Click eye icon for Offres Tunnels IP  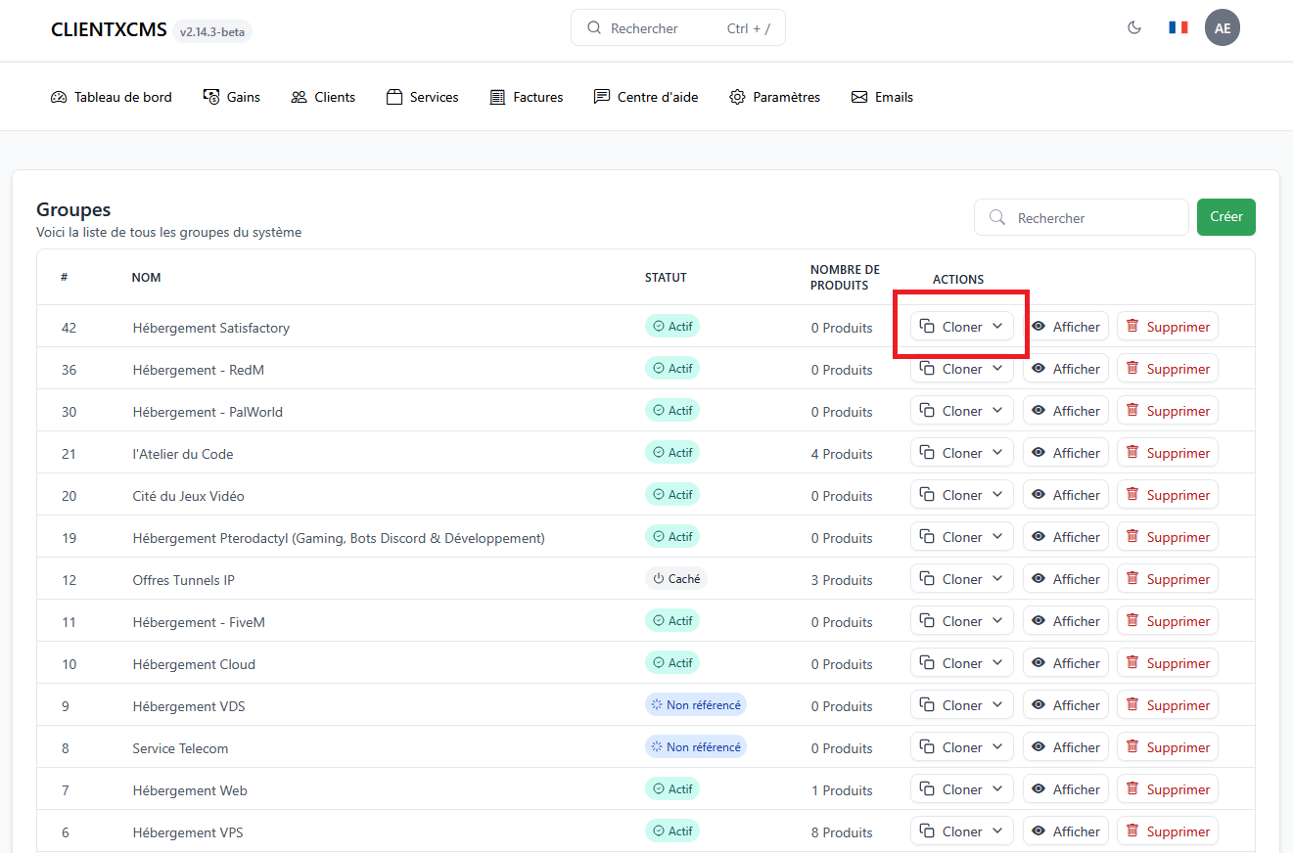(1039, 579)
